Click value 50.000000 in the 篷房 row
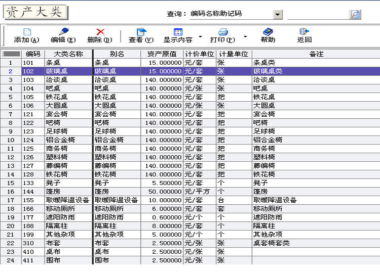 [162, 192]
